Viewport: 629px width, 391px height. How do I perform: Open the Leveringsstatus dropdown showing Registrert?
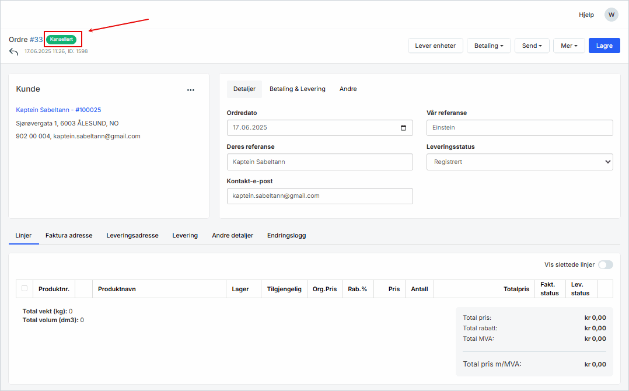coord(519,162)
